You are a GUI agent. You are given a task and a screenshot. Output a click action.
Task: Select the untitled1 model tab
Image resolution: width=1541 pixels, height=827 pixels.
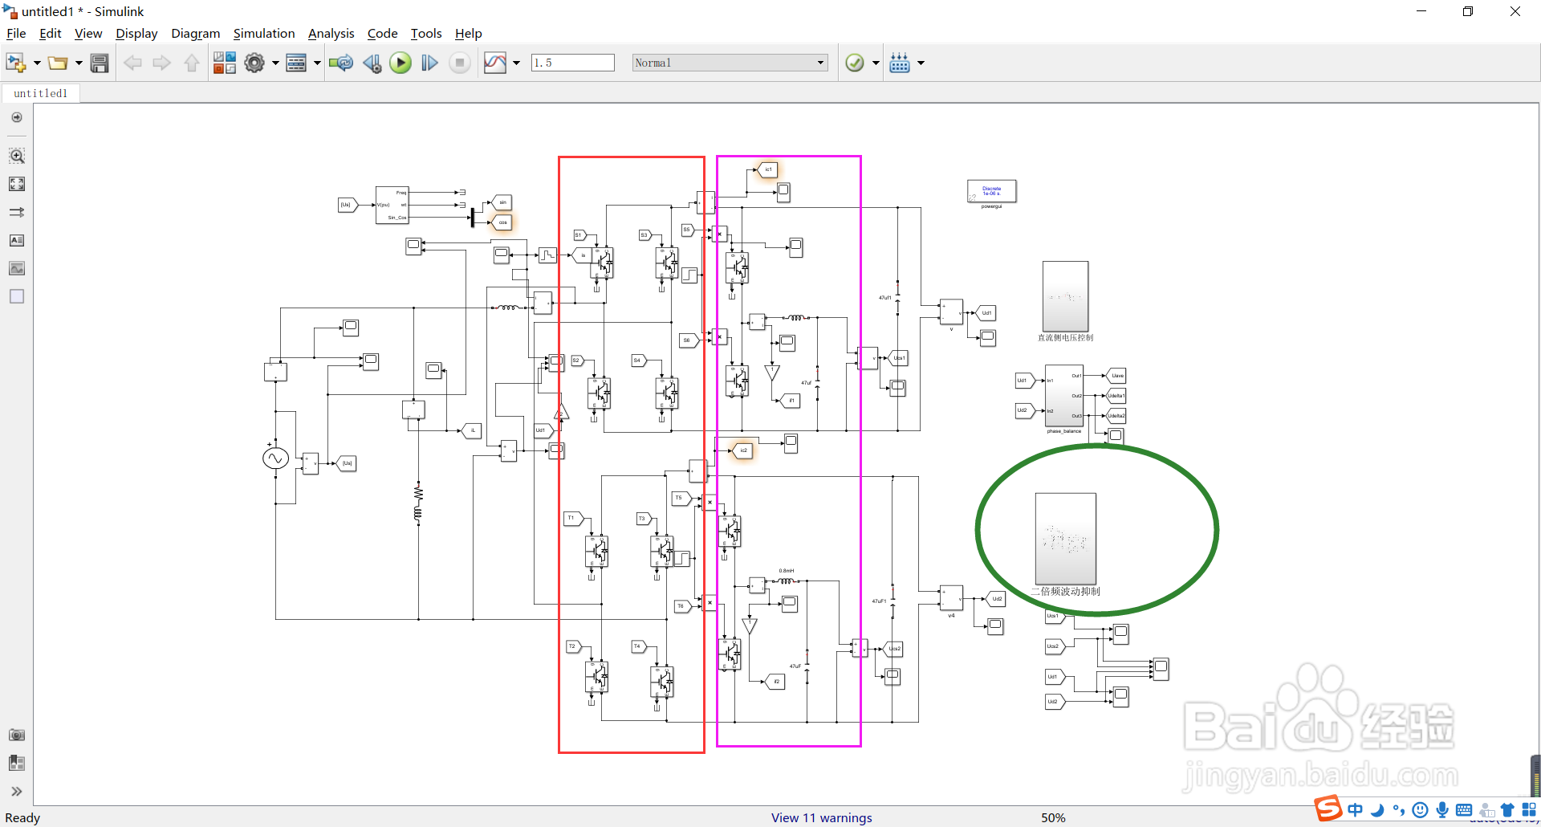point(41,93)
